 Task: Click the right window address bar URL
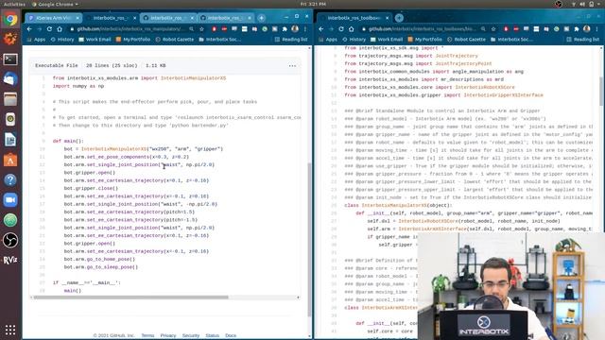click(422, 29)
